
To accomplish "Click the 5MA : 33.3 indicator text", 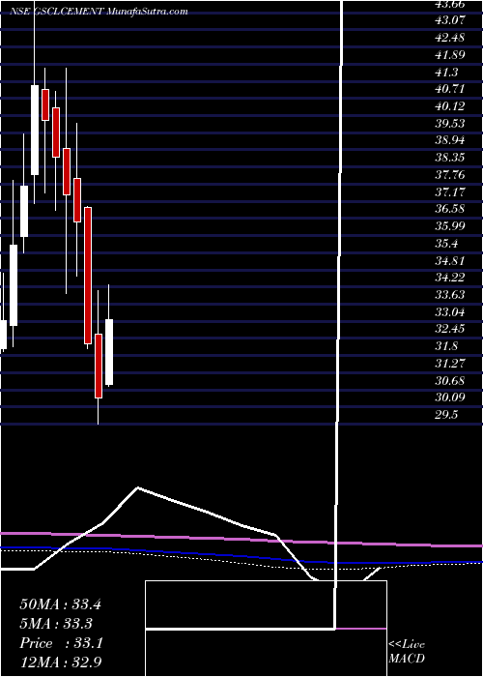I will click(x=56, y=624).
